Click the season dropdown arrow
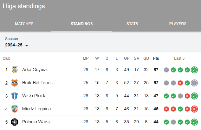Image resolution: width=201 pixels, height=130 pixels. tap(27, 45)
